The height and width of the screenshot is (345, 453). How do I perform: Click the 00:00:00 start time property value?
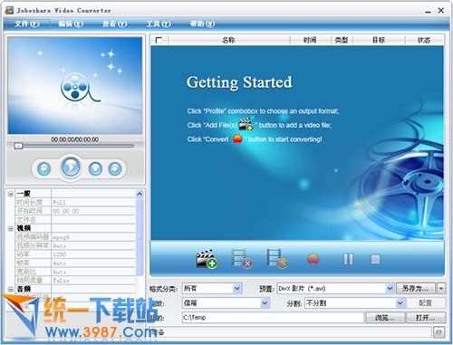pyautogui.click(x=66, y=211)
